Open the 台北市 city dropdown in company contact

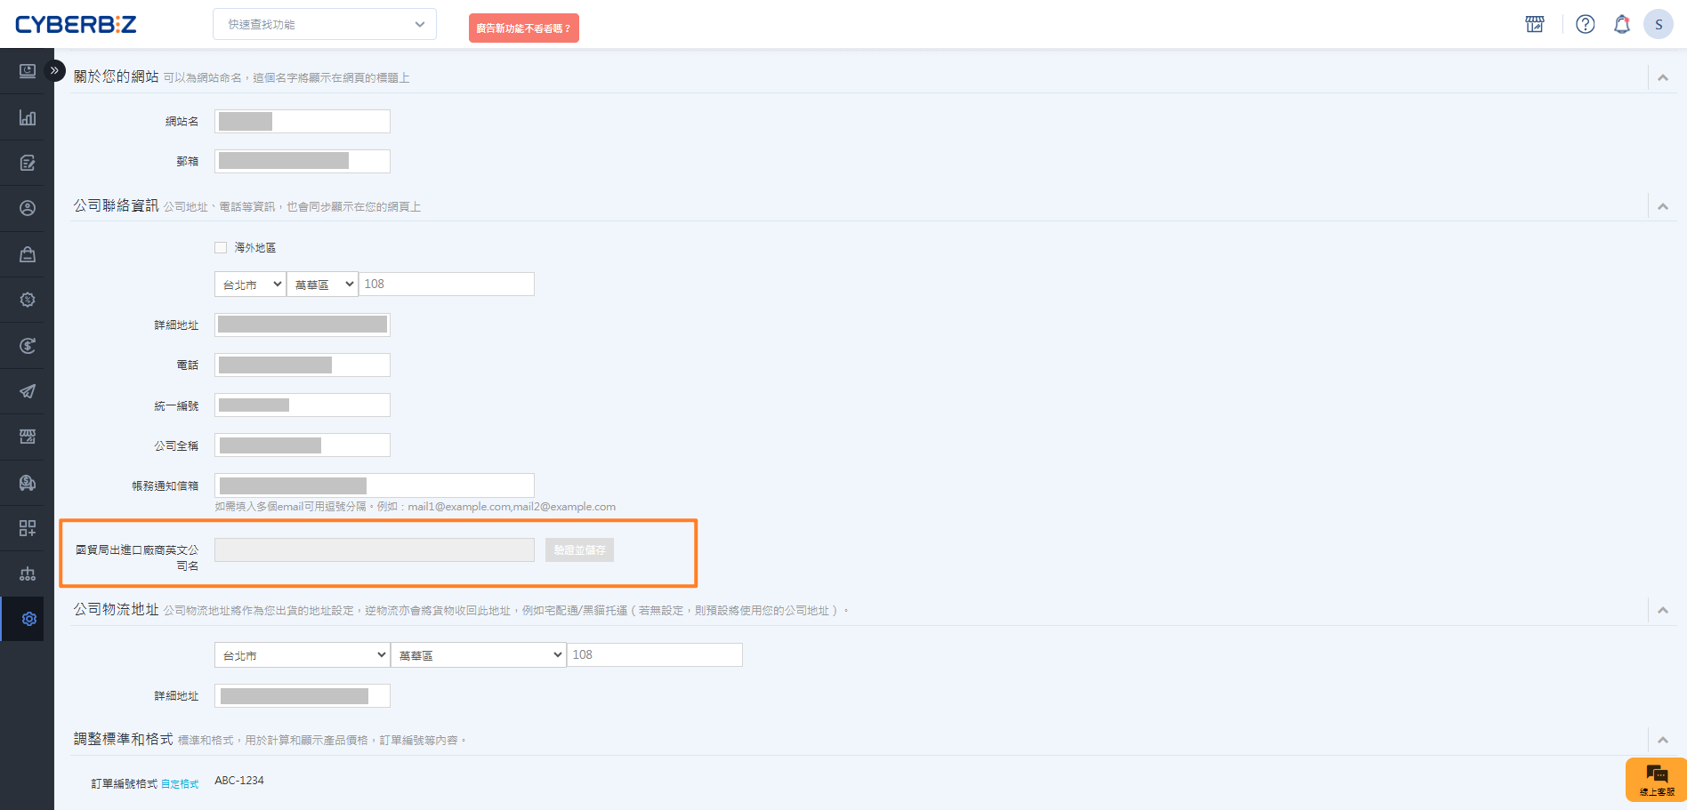click(x=250, y=285)
